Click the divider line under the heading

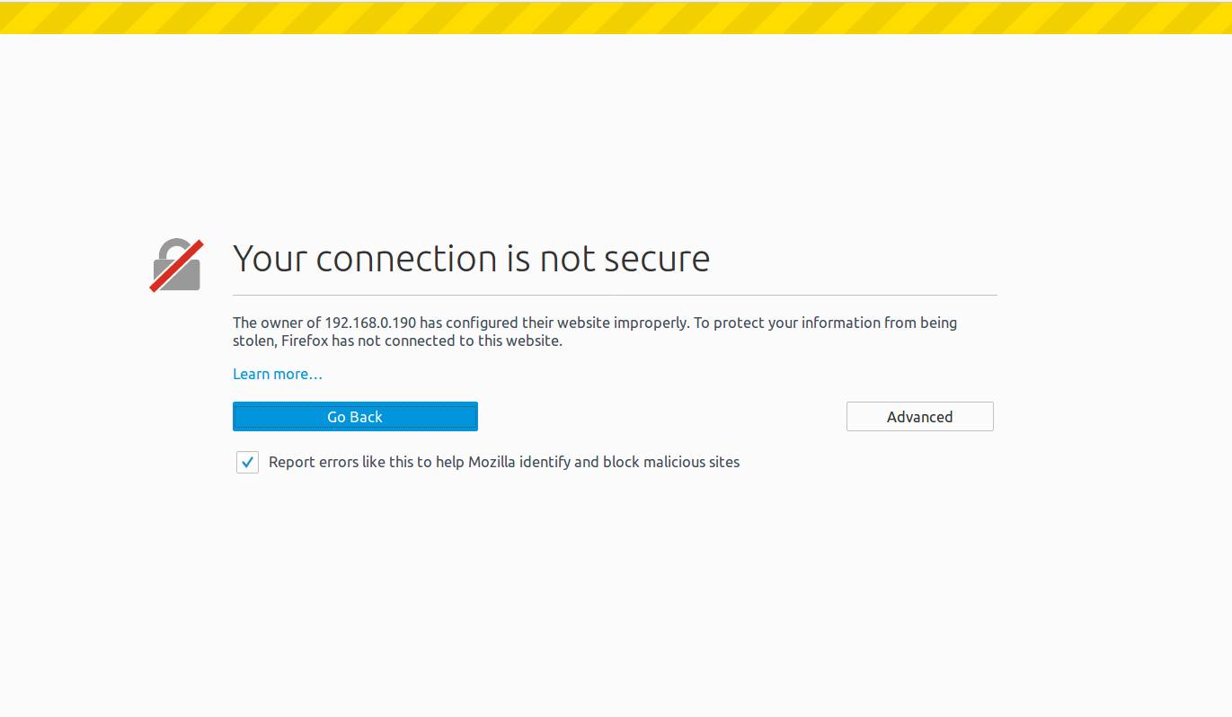pyautogui.click(x=615, y=295)
